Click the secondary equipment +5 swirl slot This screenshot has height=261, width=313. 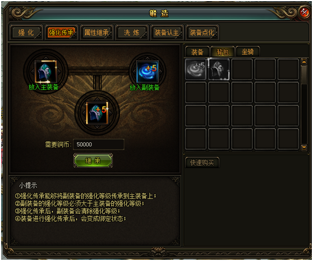(148, 71)
